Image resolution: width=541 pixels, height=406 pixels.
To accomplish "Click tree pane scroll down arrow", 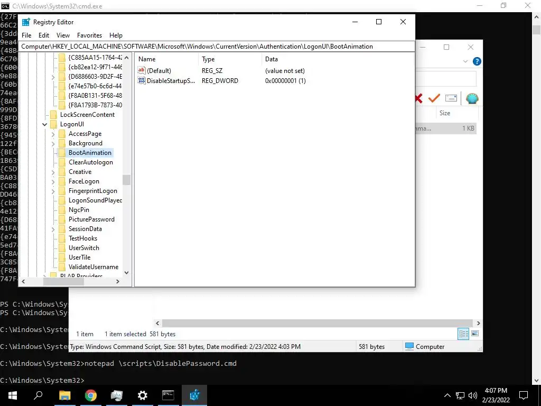I will (126, 273).
